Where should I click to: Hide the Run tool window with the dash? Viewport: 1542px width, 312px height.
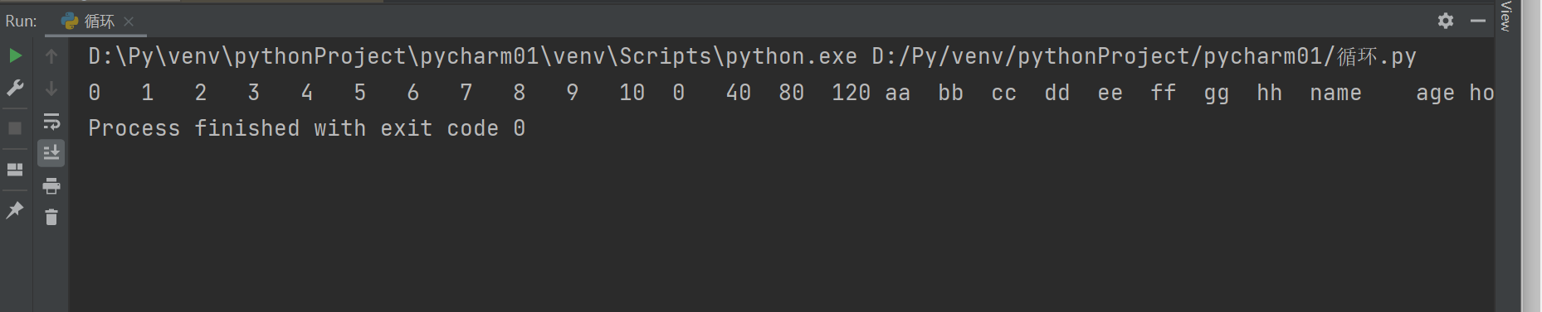1478,21
